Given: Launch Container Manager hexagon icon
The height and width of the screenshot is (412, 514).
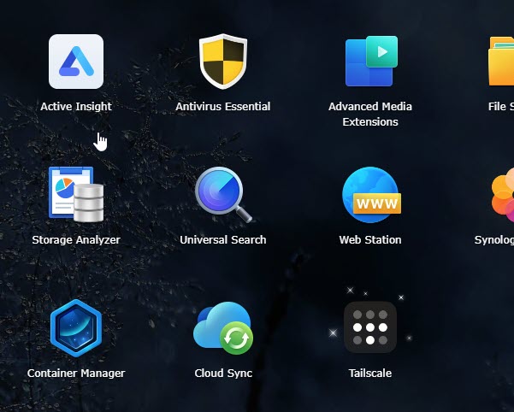Looking at the screenshot, I should tap(76, 328).
